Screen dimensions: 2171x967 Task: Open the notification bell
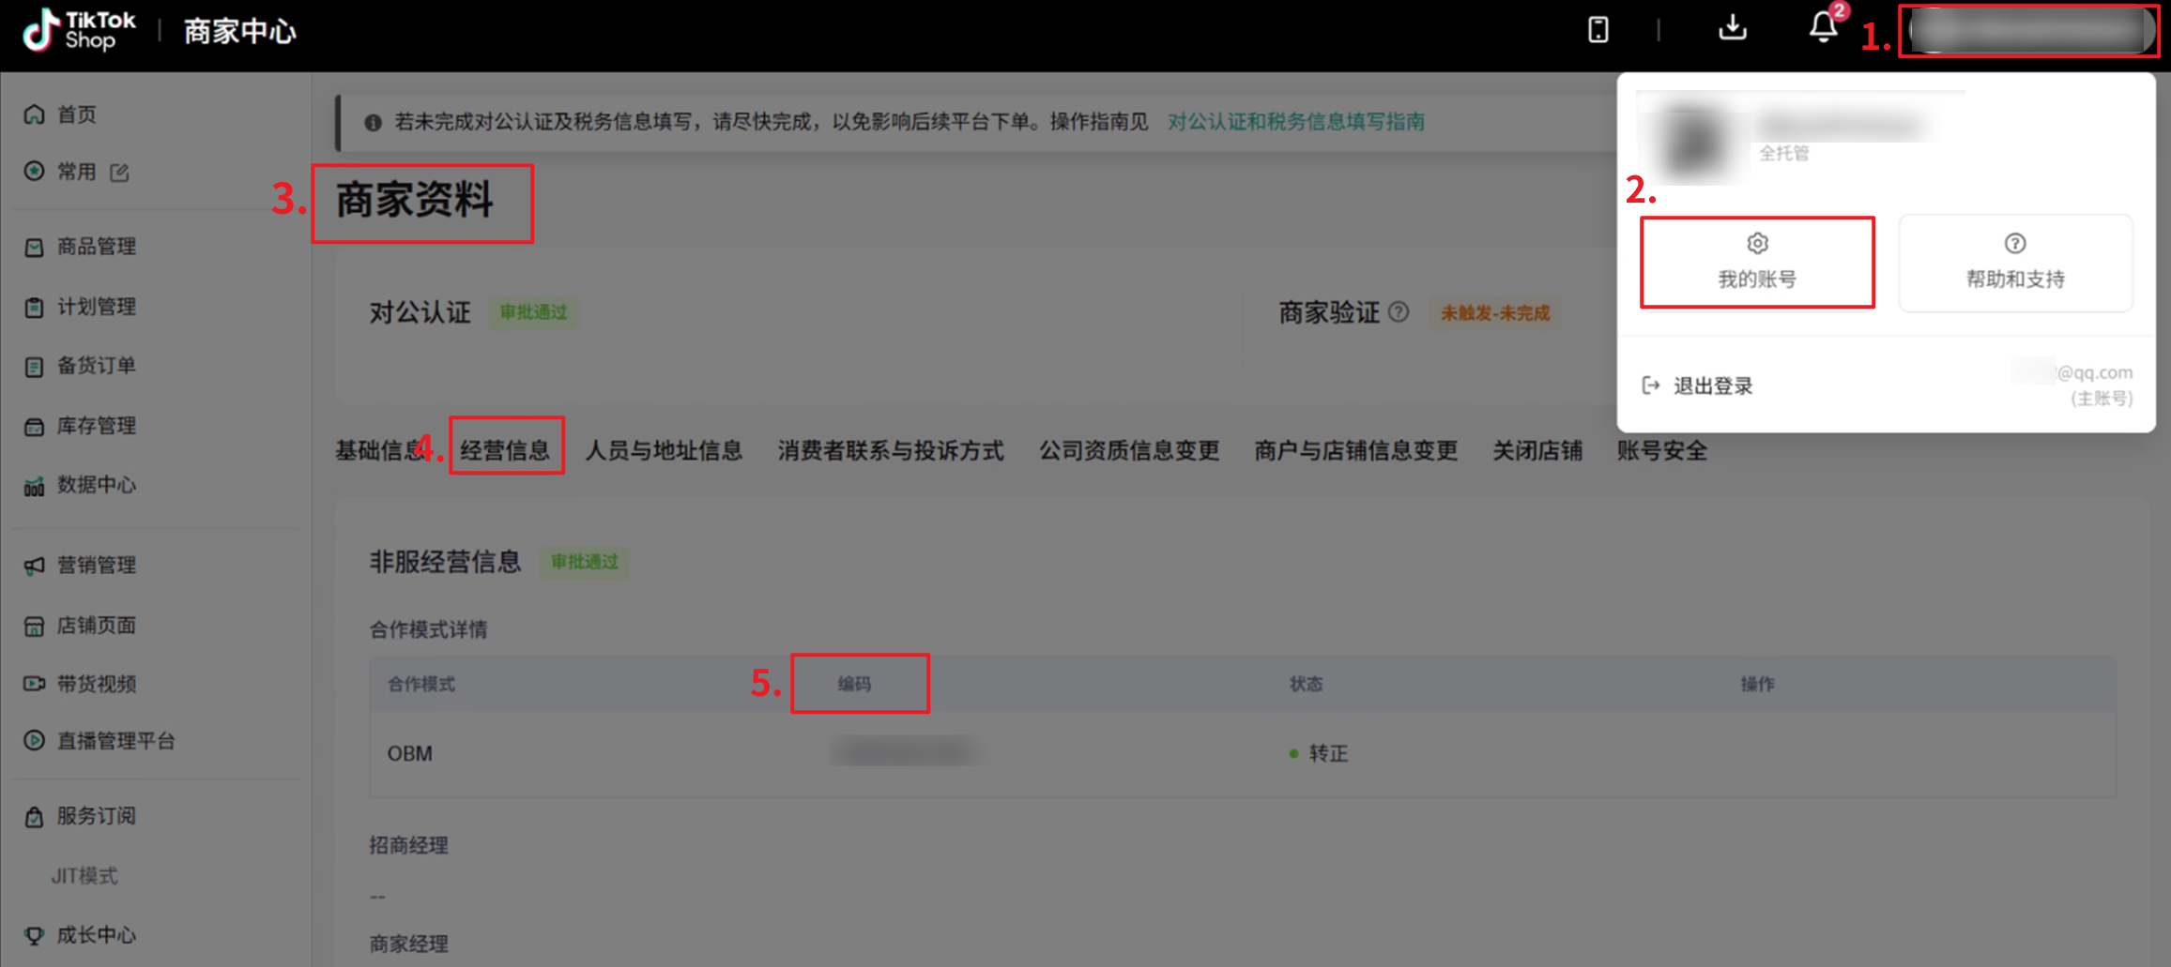[x=1823, y=28]
